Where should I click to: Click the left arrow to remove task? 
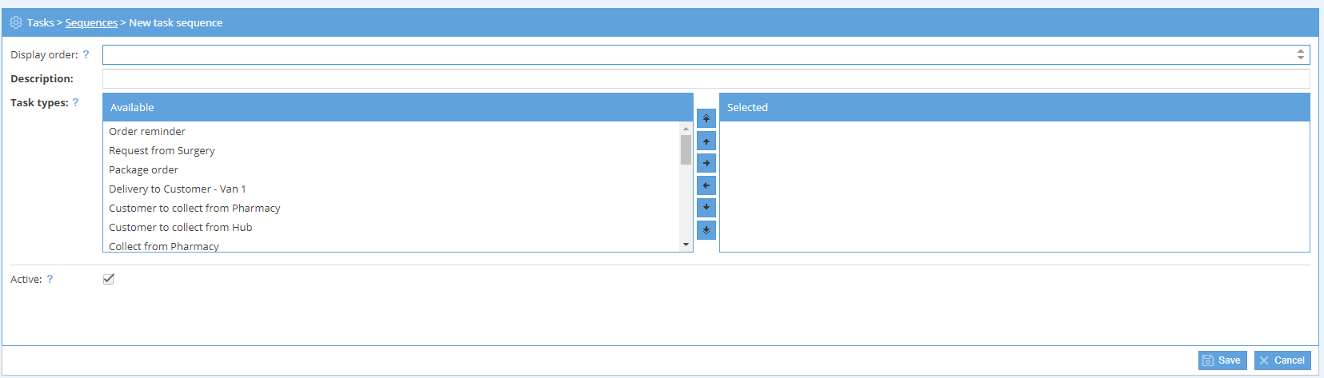706,185
